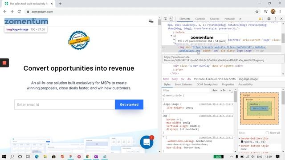Screen dimensions: 285x160
Task: Select the ::before pseudo-element row
Action: [x=179, y=32]
